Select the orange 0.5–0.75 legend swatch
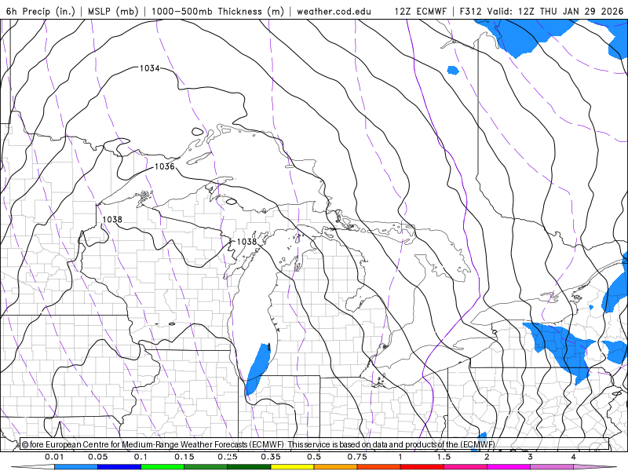This screenshot has width=628, height=471. tap(336, 467)
